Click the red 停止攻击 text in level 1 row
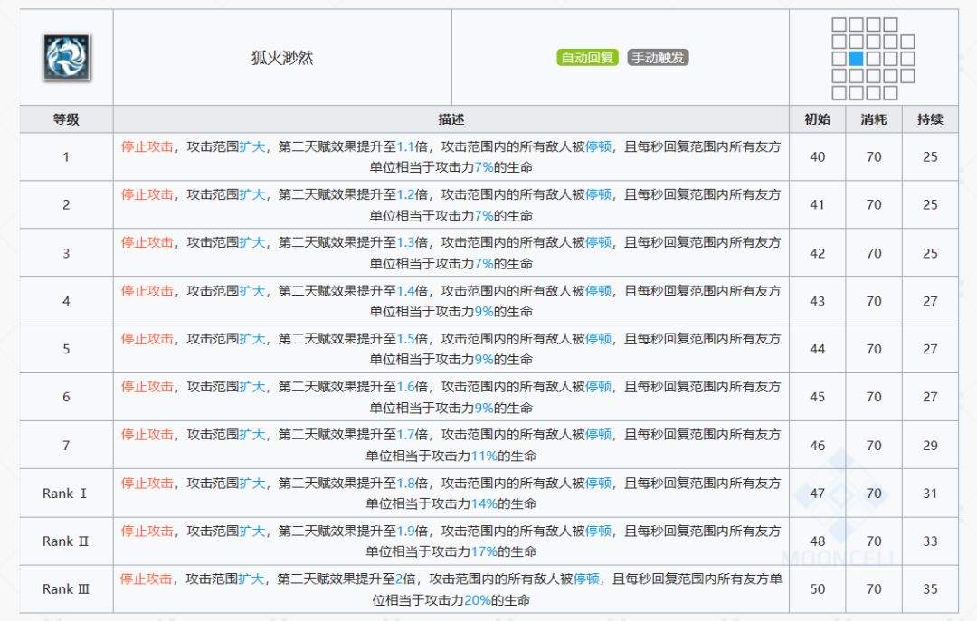Screen dimensions: 977x621 [x=147, y=146]
